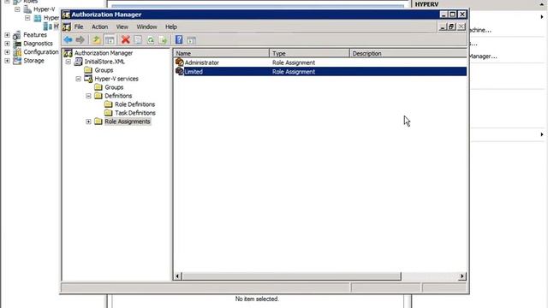Click the Back arrow in Authorization Manager toolbar

[x=68, y=40]
